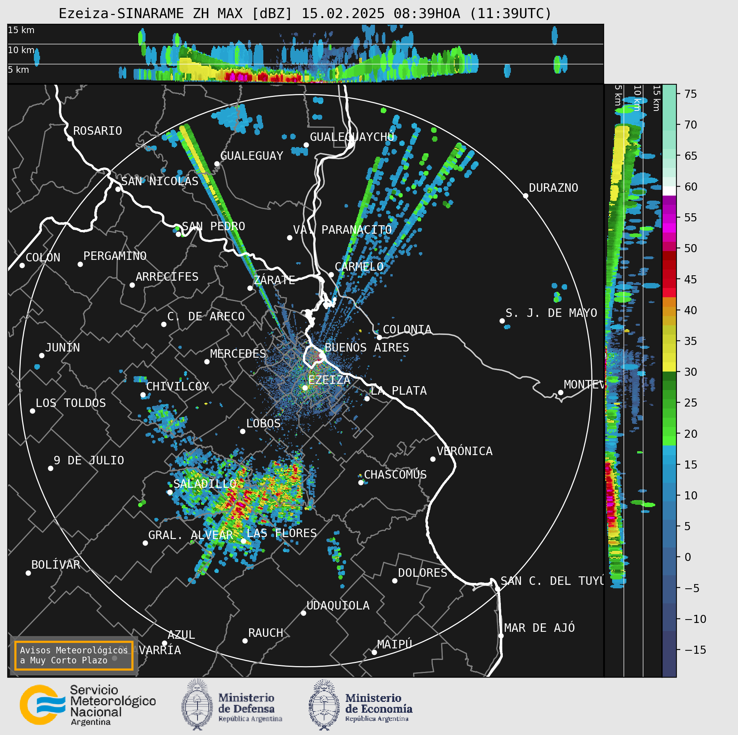Viewport: 738px width, 735px height.
Task: Click the ARRECIFES label
Action: 167,277
